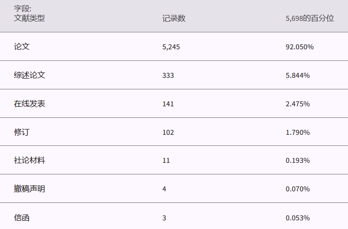Select the 修订 row label
This screenshot has height=229, width=348.
[x=22, y=132]
